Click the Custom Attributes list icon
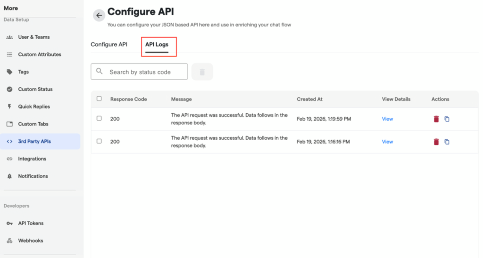The width and height of the screenshot is (483, 258). coord(9,55)
